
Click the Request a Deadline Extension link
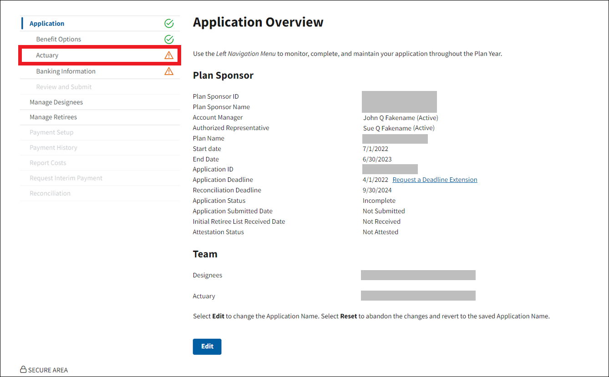pos(435,180)
